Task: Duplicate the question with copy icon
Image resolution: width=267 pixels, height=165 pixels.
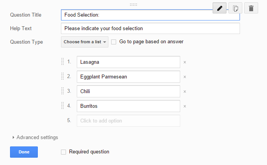Action: click(235, 8)
